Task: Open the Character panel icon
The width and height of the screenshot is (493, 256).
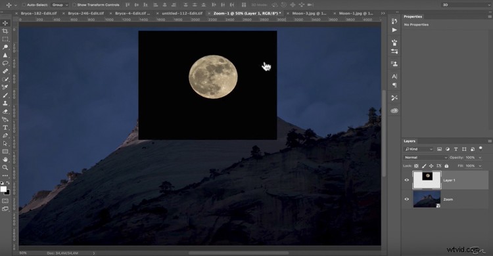Action: [x=394, y=76]
